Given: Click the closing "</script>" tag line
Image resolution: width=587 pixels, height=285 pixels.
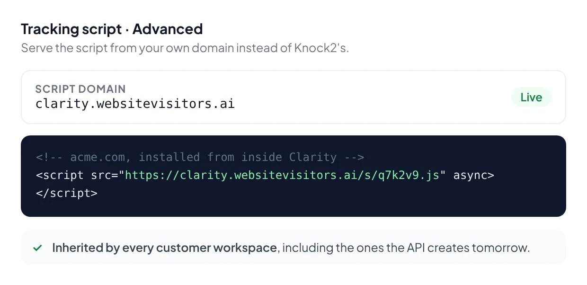Looking at the screenshot, I should pyautogui.click(x=67, y=193).
